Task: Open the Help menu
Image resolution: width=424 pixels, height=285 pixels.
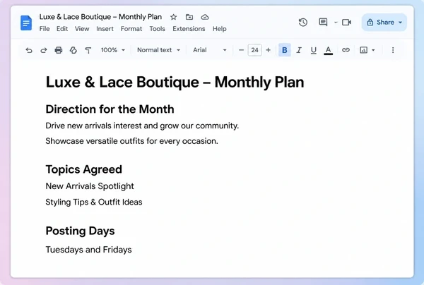Action: pos(219,29)
